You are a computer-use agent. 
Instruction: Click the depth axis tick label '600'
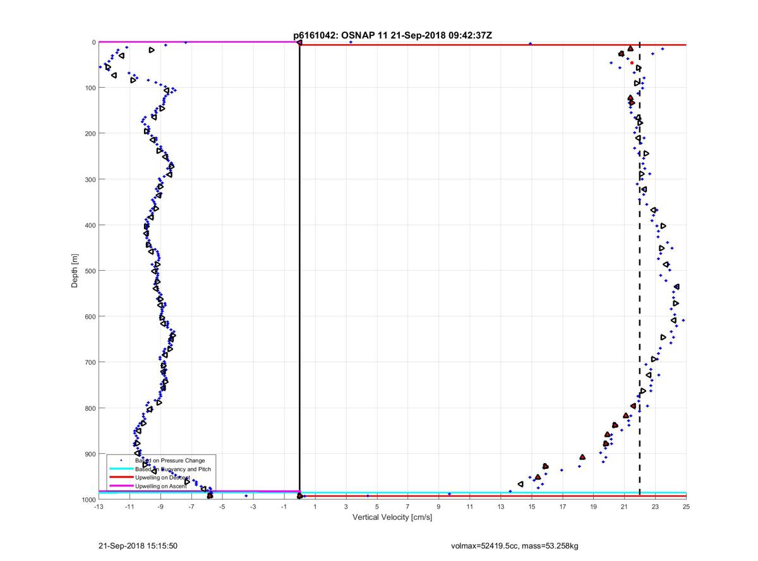(x=90, y=317)
